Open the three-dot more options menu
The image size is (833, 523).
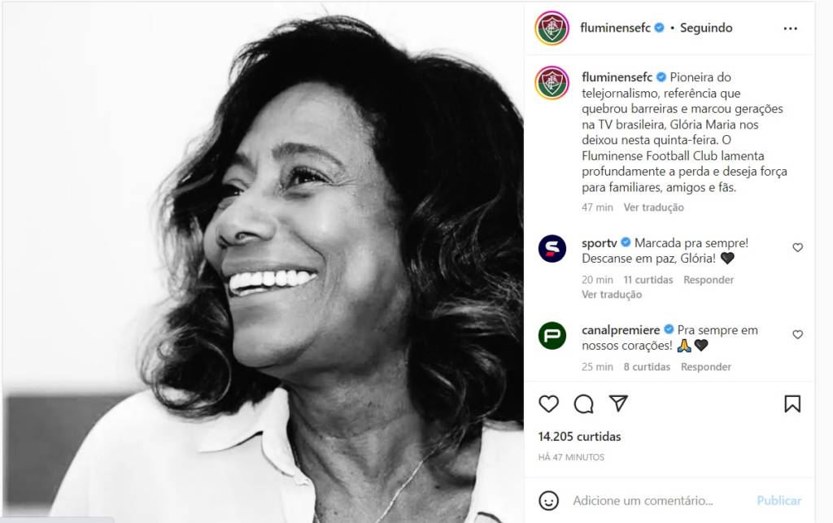pos(790,28)
